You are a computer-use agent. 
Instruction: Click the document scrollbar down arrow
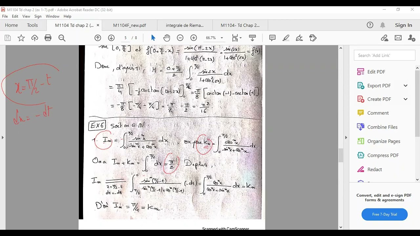coord(341,227)
